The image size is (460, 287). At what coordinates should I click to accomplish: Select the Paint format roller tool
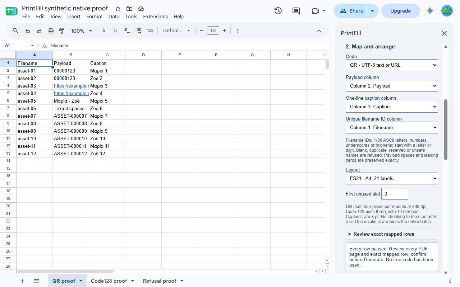pos(62,31)
